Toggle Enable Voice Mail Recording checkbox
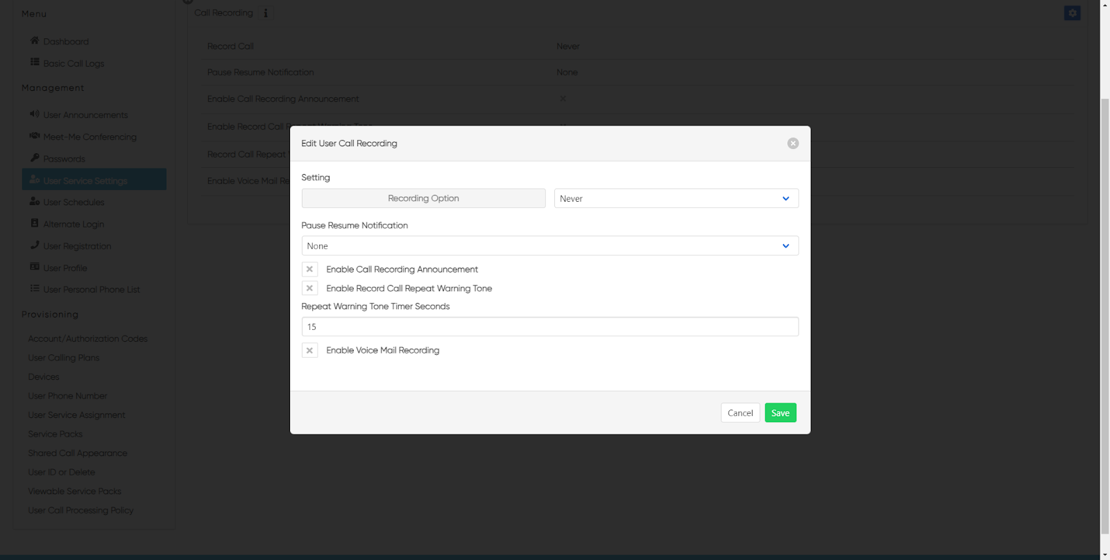Viewport: 1110px width, 560px height. [x=310, y=351]
